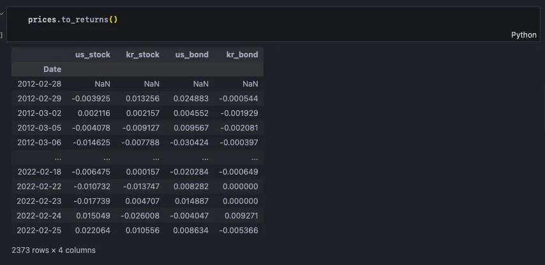The width and height of the screenshot is (545, 265).
Task: Select the kr_bond value 0.009271
Action: (241, 215)
